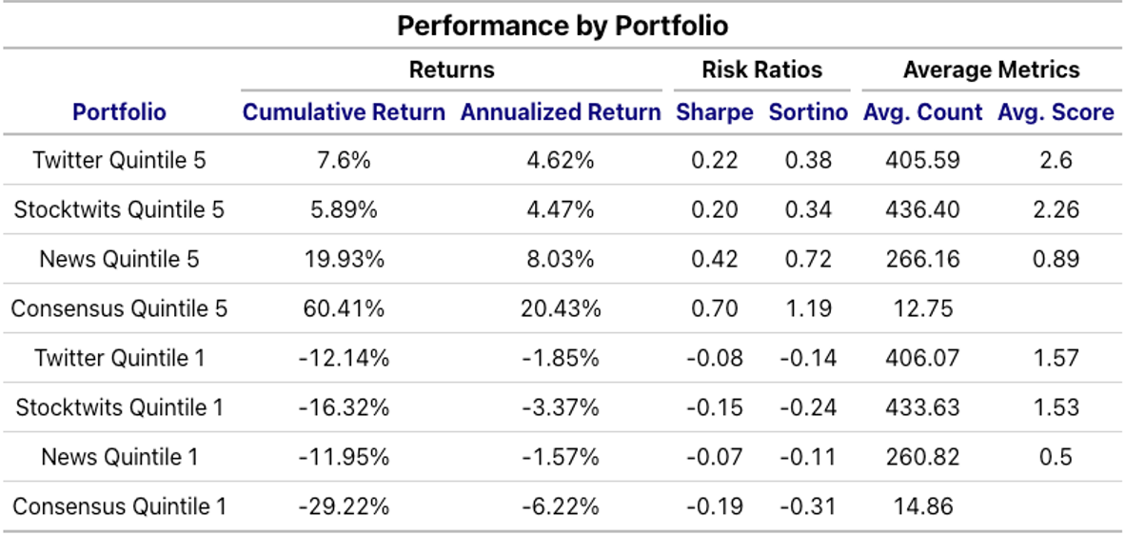Image resolution: width=1125 pixels, height=535 pixels.
Task: Select the Twitter Quintile 5 row label
Action: pyautogui.click(x=119, y=160)
